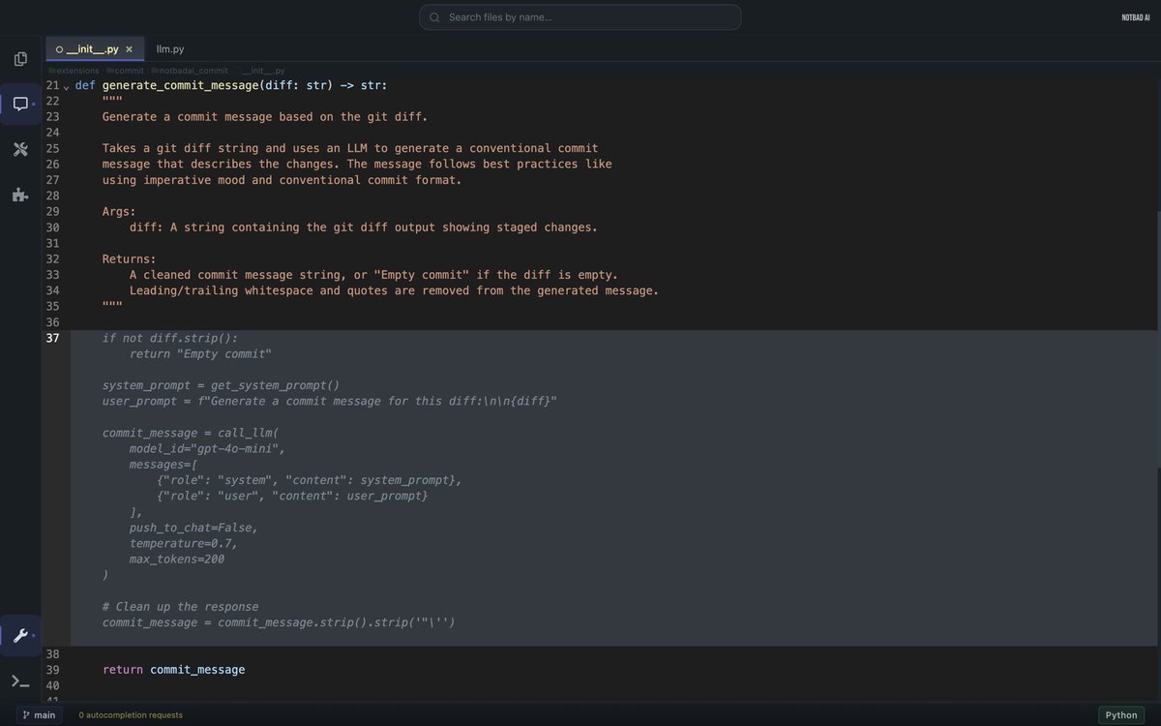The image size is (1161, 726).
Task: Click the main branch button
Action: 39,715
